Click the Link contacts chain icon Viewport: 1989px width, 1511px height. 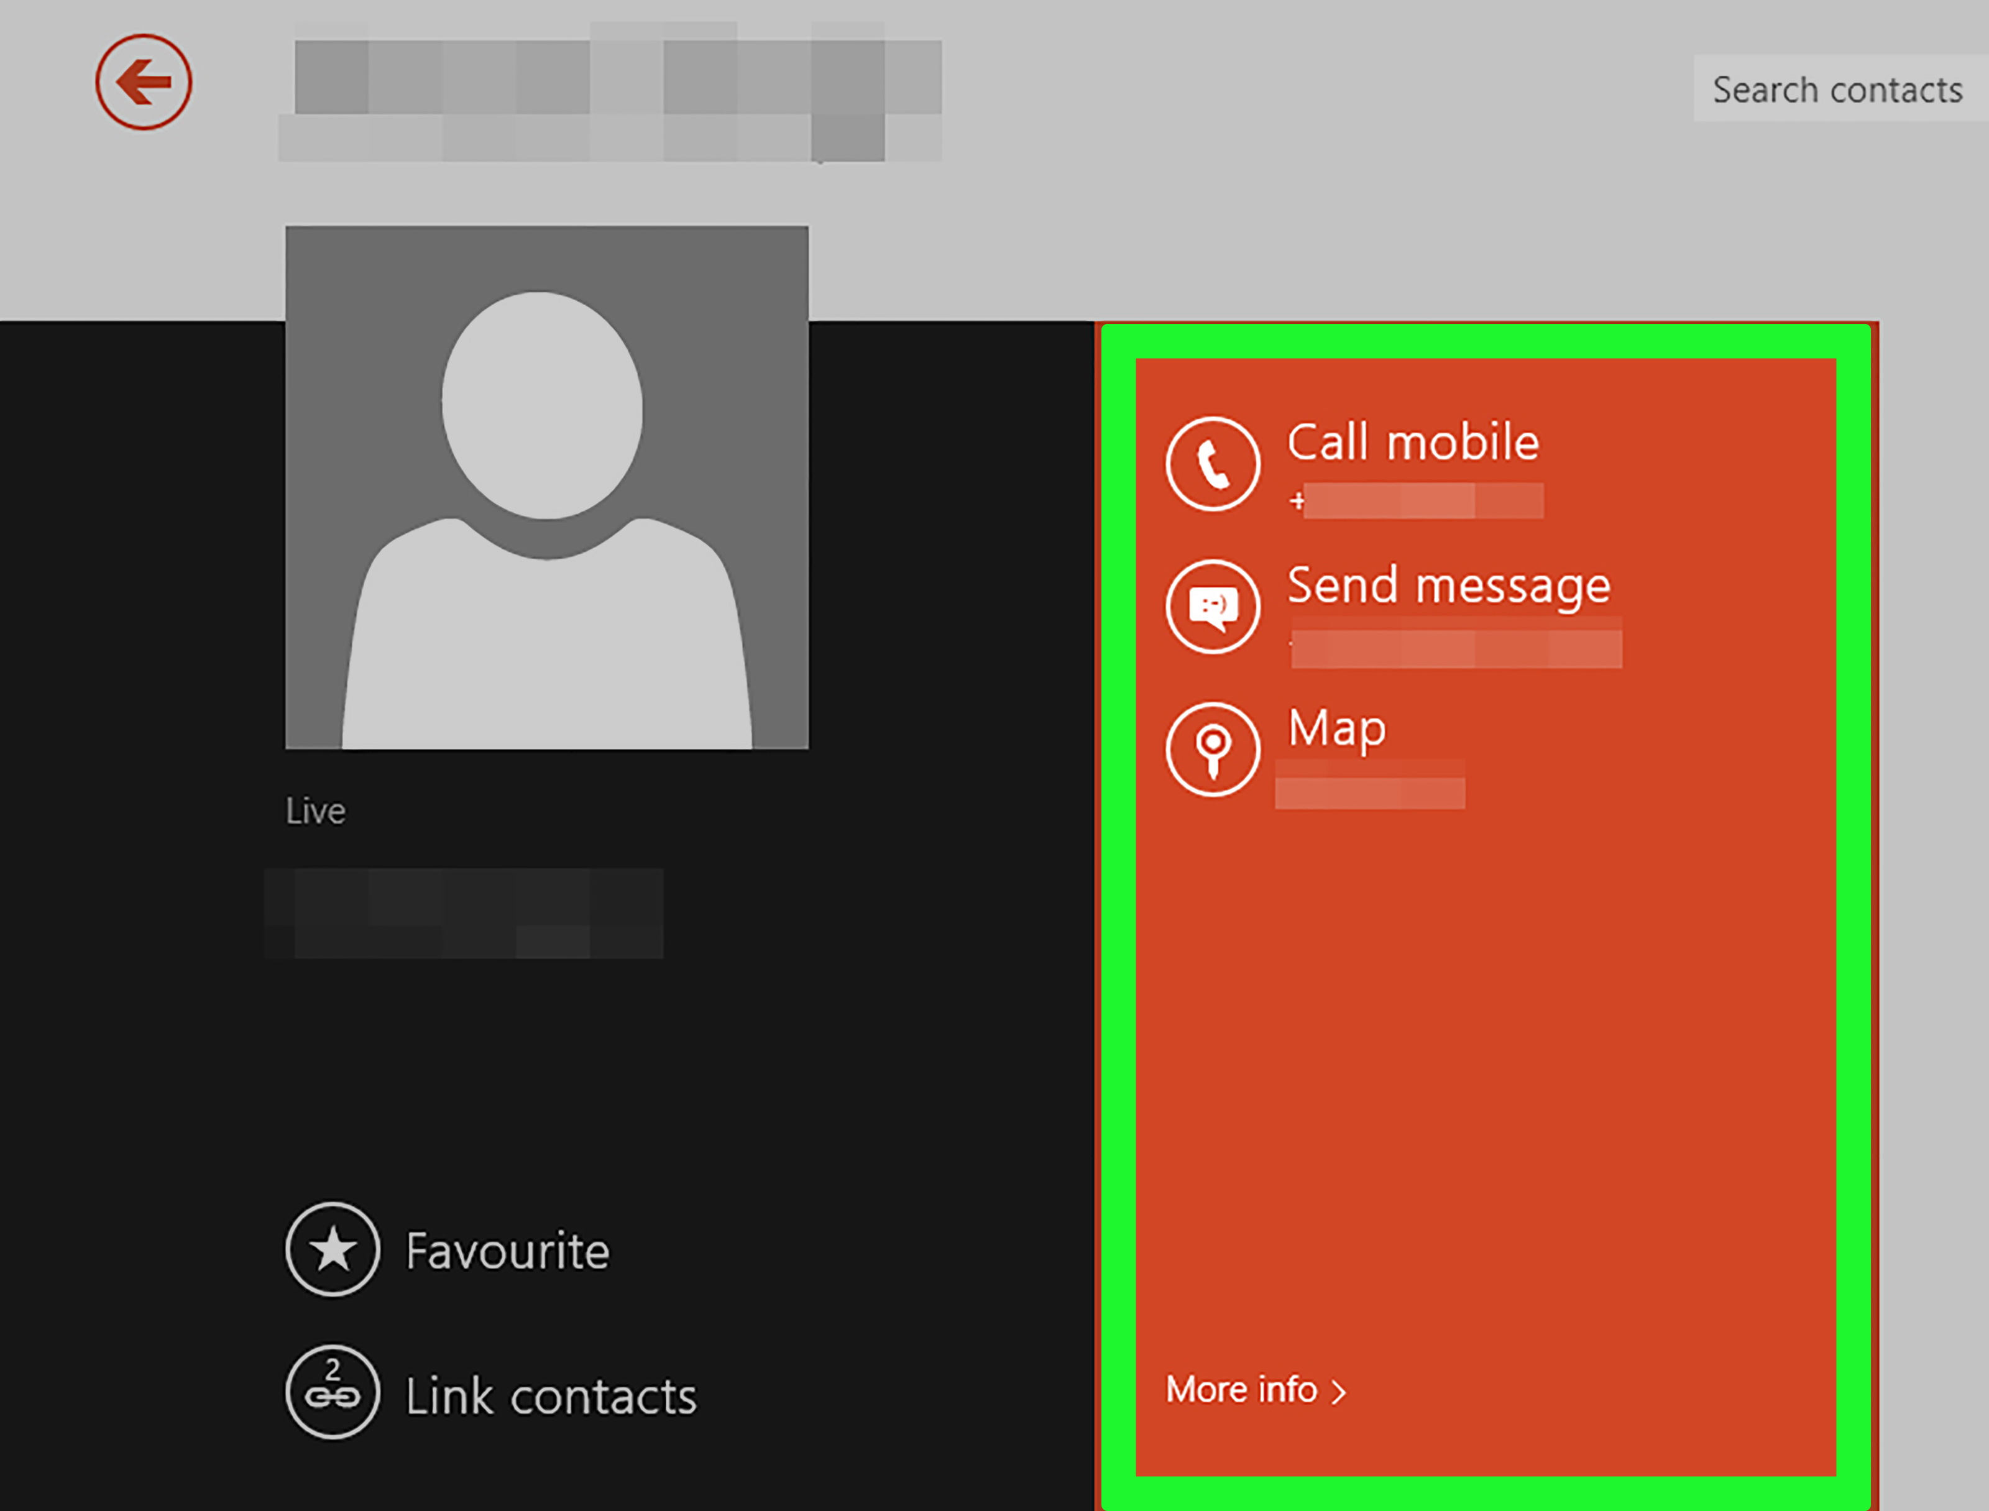333,1392
